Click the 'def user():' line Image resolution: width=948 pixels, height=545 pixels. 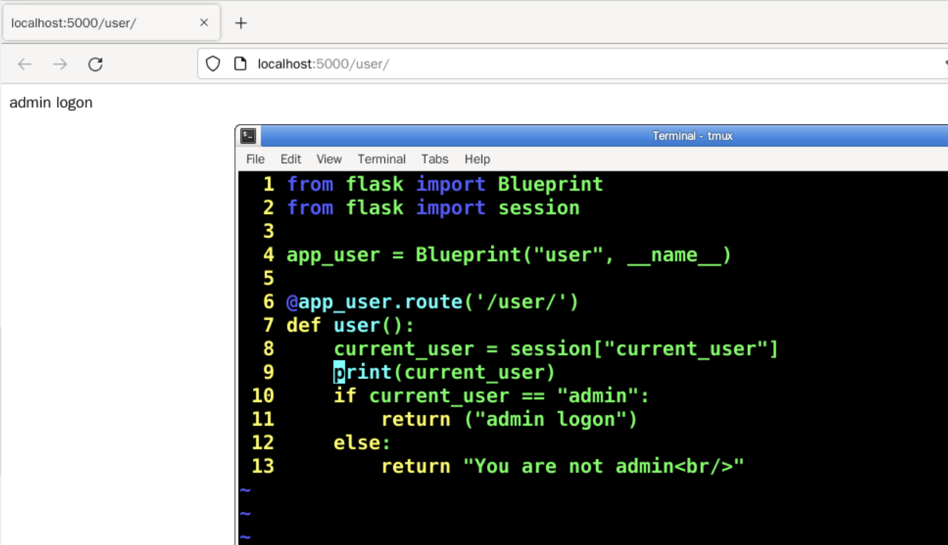tap(351, 325)
